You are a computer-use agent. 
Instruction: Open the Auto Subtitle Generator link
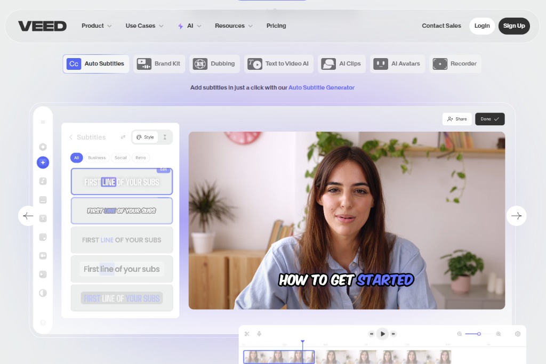pos(321,87)
